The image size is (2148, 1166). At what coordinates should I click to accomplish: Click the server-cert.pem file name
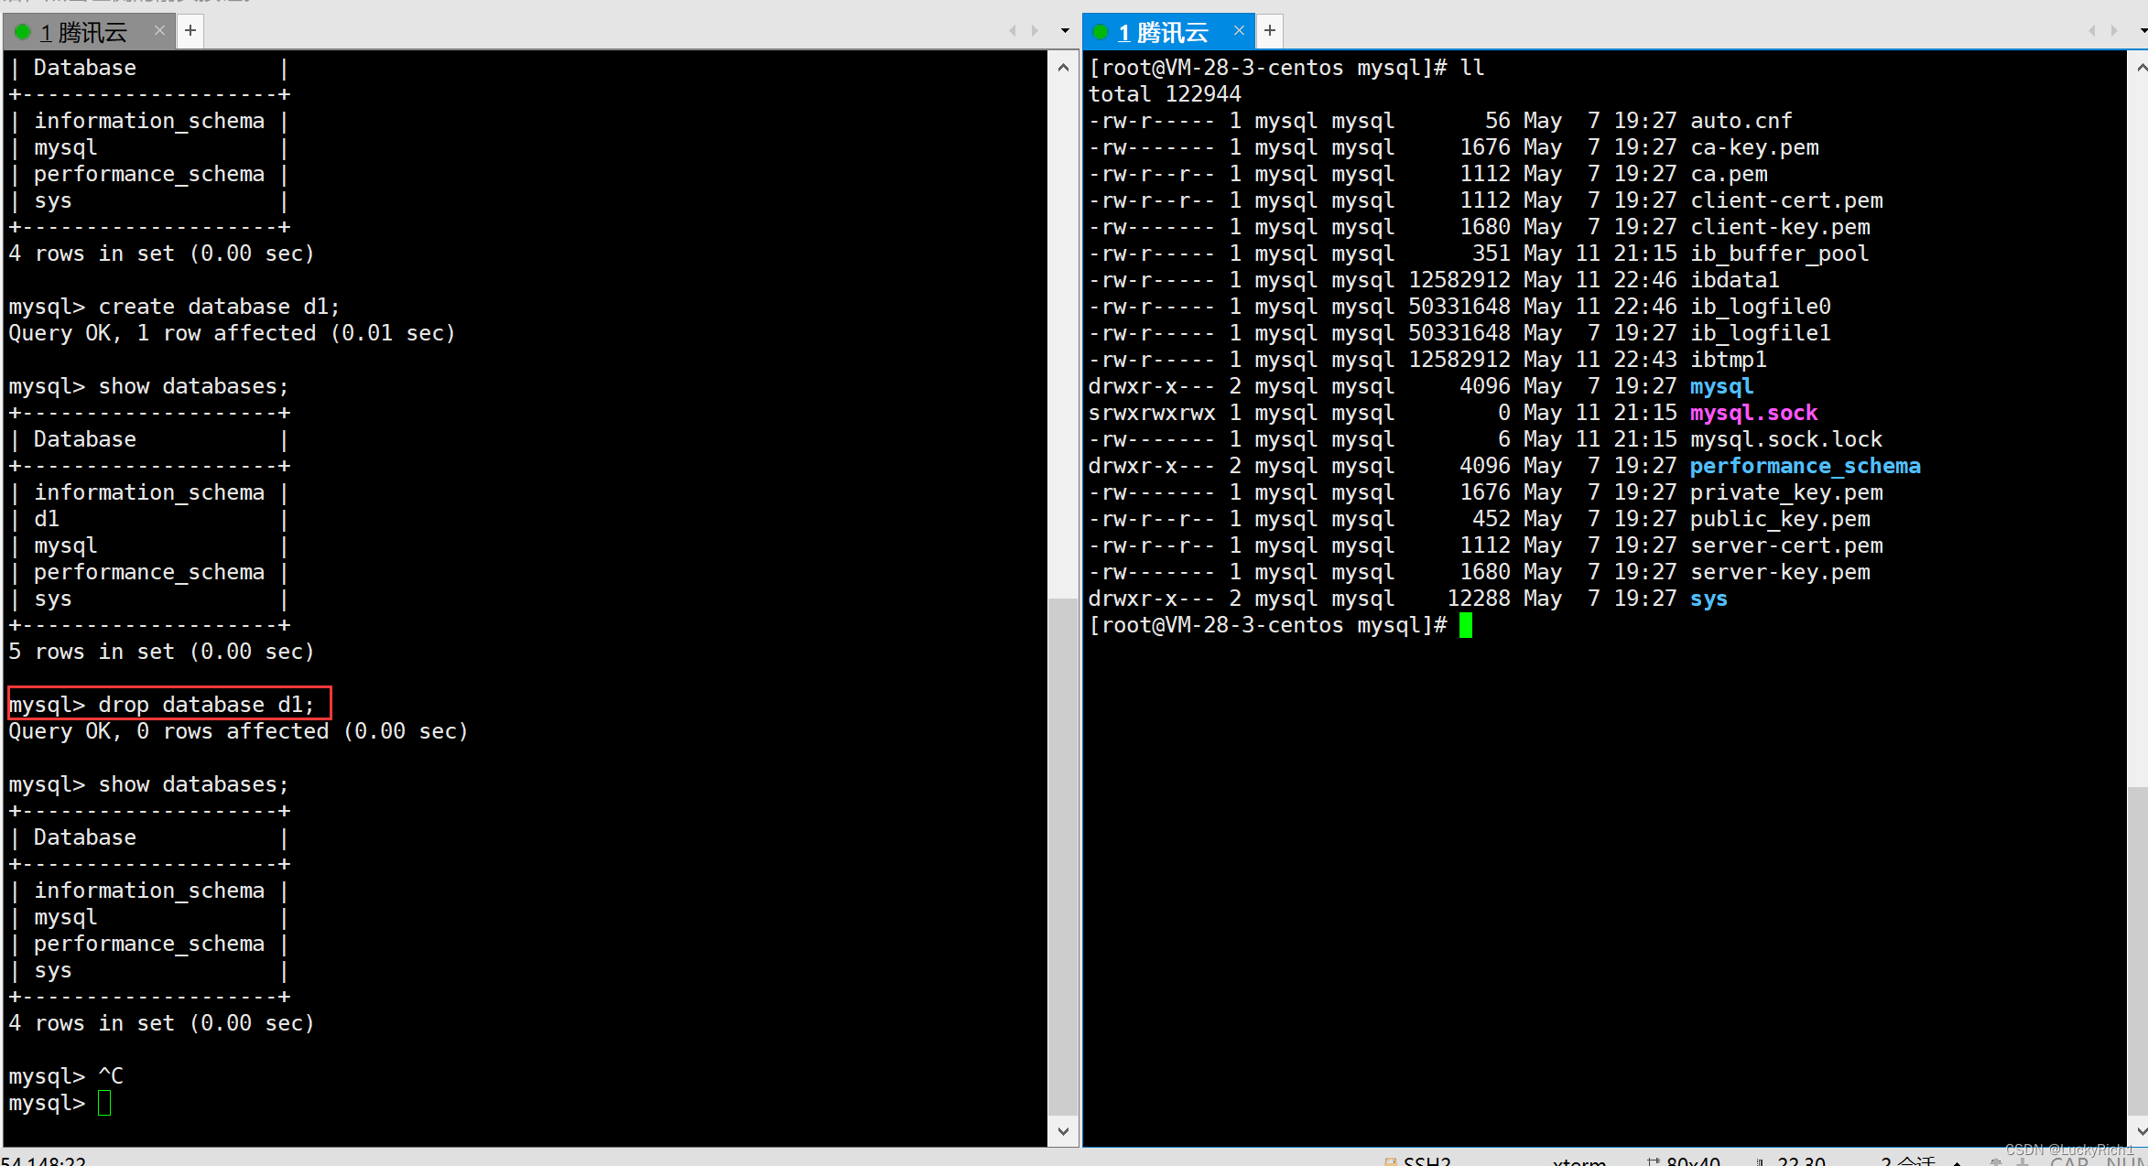click(x=1786, y=546)
